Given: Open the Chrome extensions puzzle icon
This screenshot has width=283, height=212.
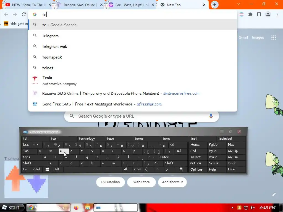Looking at the screenshot, I should coord(250,14).
